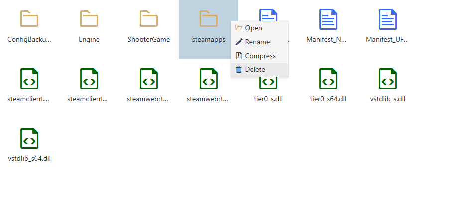Click the vstdlib_s.dll code file icon
The width and height of the screenshot is (461, 199).
pos(388,79)
